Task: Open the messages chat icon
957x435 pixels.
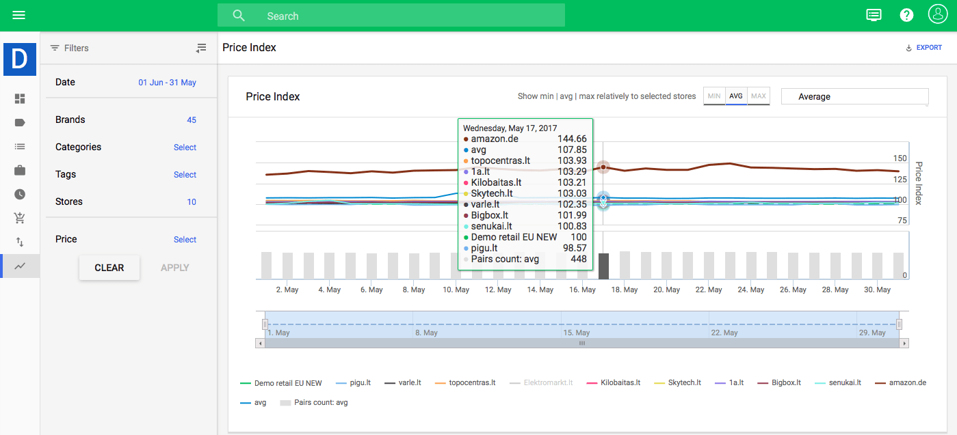Action: click(x=874, y=15)
